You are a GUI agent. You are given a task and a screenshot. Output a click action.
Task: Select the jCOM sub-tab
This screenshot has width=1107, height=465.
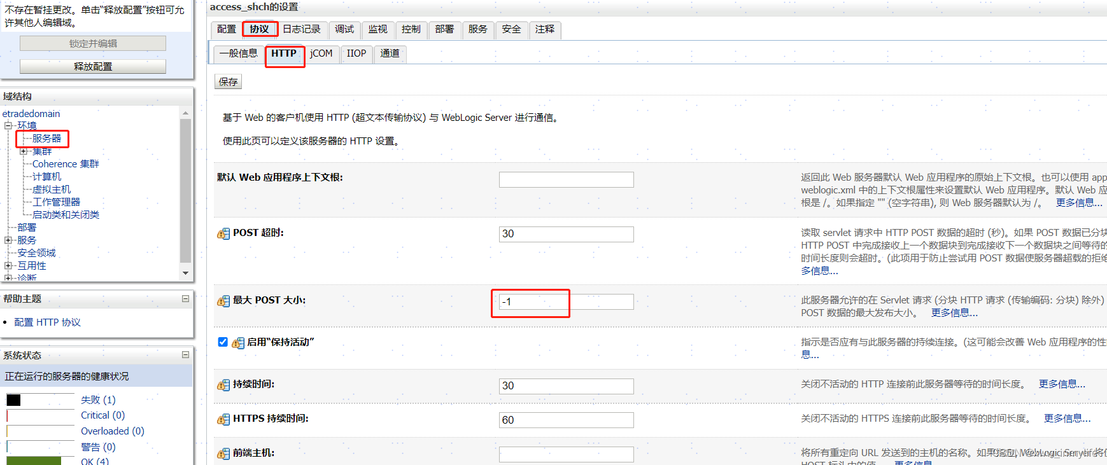coord(321,53)
